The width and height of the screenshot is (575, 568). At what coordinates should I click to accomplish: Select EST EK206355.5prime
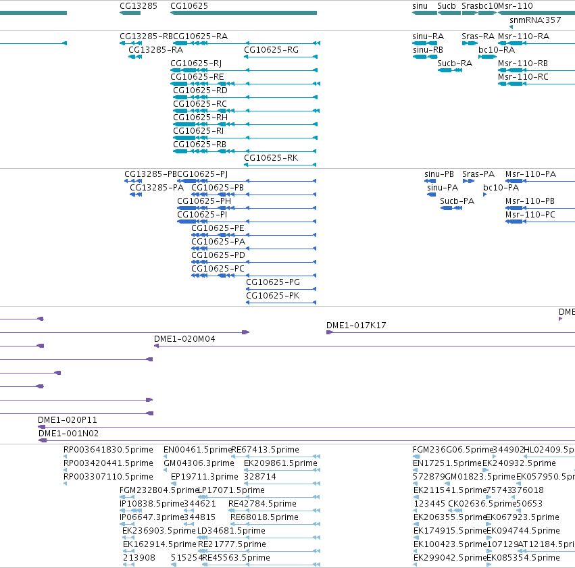[x=450, y=517]
